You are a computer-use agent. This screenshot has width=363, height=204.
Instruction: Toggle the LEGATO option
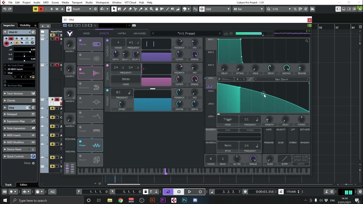tap(301, 164)
